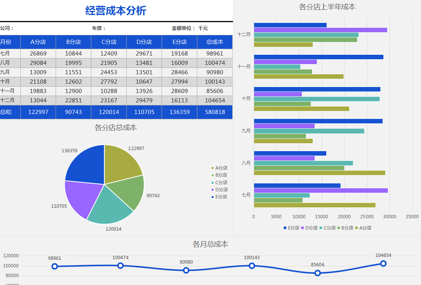Click the 35000 x-axis label
Image resolution: width=421 pixels, height=285 pixels.
(412, 217)
